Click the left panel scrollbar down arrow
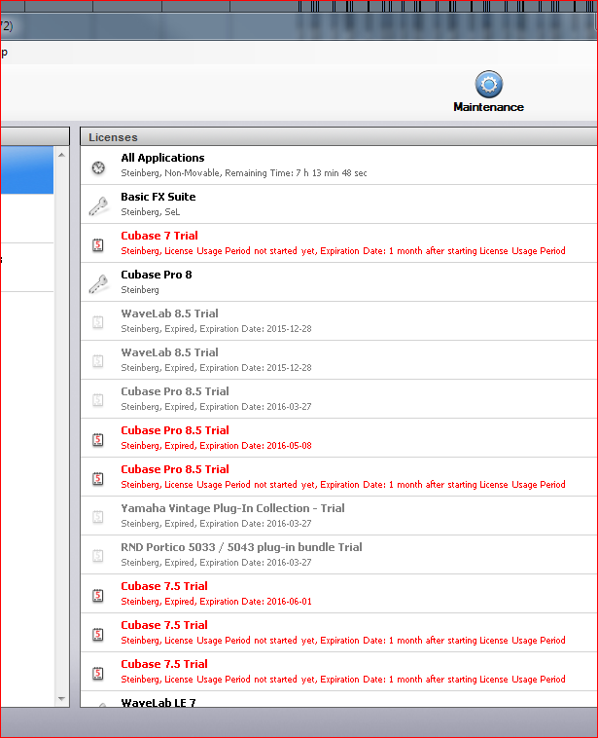Screen dimensions: 598x738 click(x=61, y=699)
